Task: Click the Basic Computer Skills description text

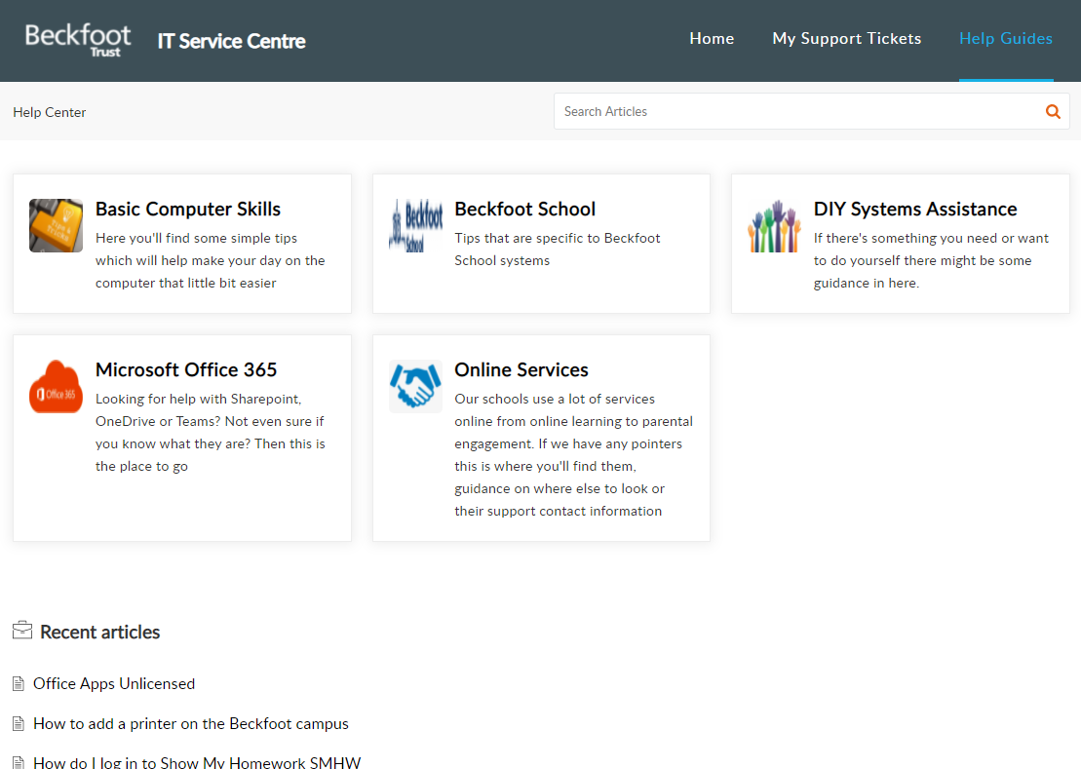Action: (x=211, y=260)
